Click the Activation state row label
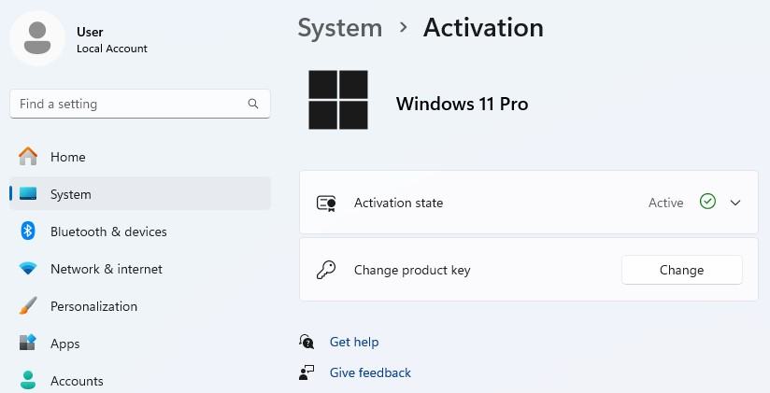The image size is (770, 393). click(x=398, y=203)
